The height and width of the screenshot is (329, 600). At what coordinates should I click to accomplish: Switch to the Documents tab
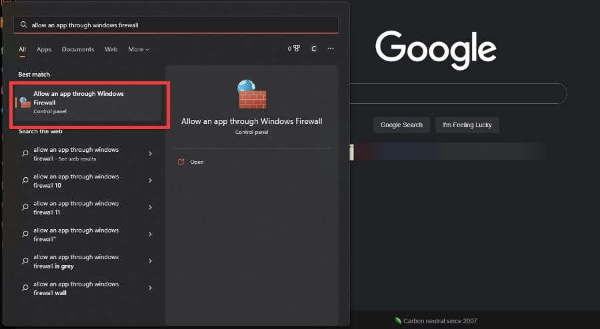pyautogui.click(x=78, y=49)
